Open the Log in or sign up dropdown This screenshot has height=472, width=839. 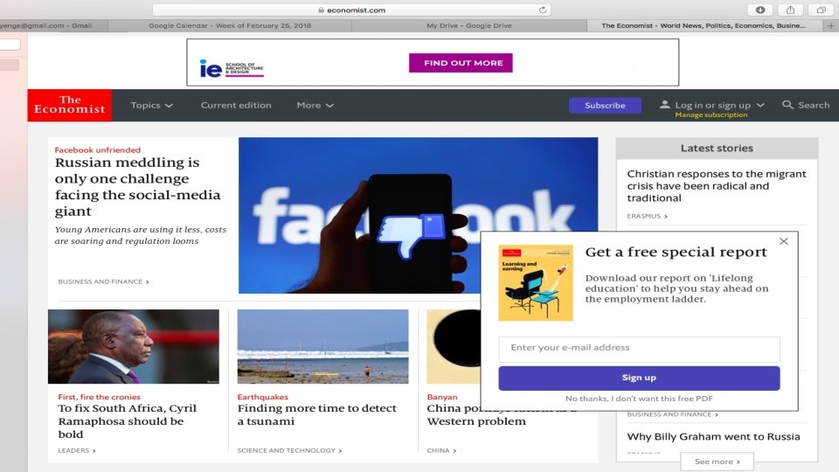(719, 105)
